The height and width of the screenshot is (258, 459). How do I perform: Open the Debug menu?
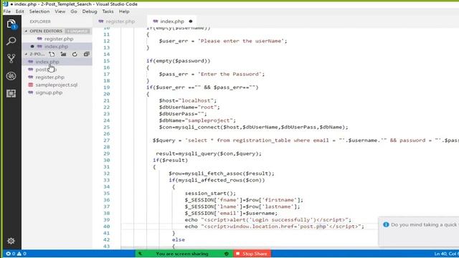point(90,11)
